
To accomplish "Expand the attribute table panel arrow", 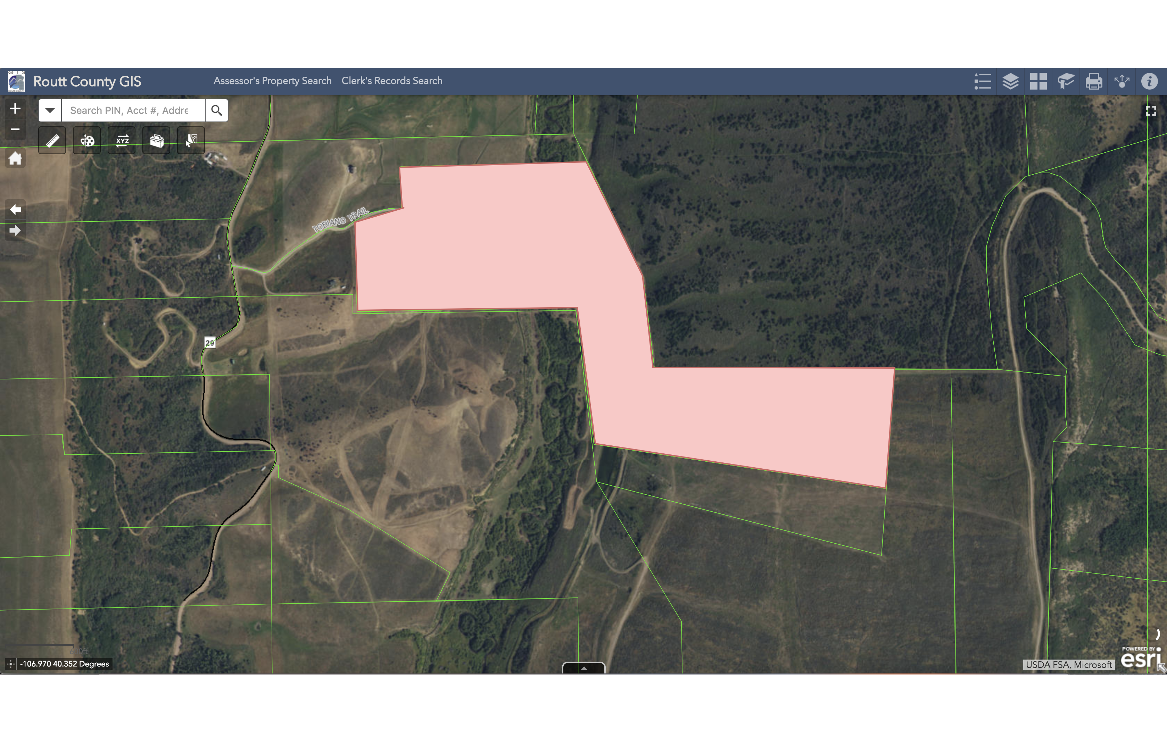I will click(x=583, y=668).
